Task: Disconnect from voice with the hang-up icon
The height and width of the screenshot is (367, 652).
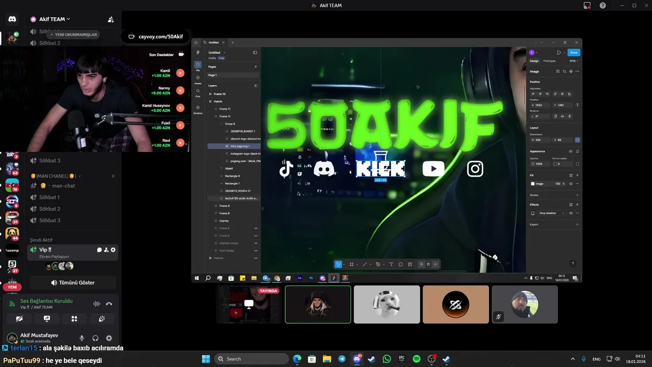Action: coord(108,304)
